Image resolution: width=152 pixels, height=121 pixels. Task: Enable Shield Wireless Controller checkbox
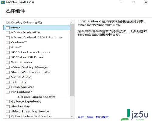click(8, 72)
